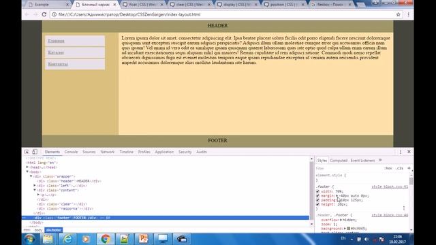Reload the page with the refresh icon
Viewport: 436px width, 245px height.
(x=44, y=14)
